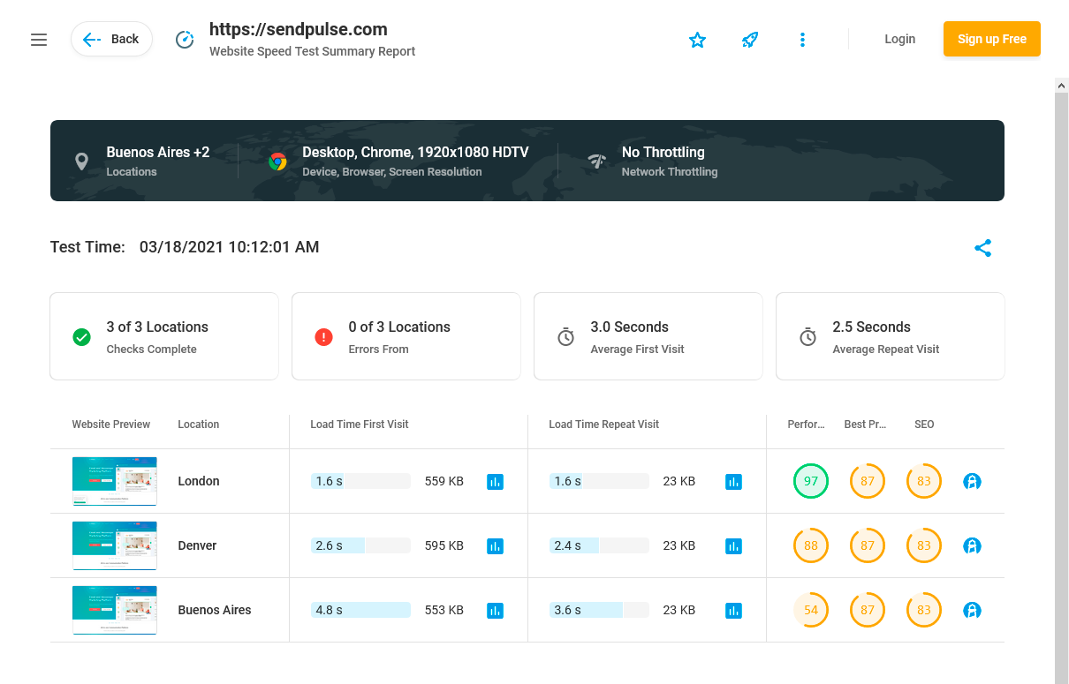
Task: Click the 553 KB size in Buenos Aires row
Action: 444,610
